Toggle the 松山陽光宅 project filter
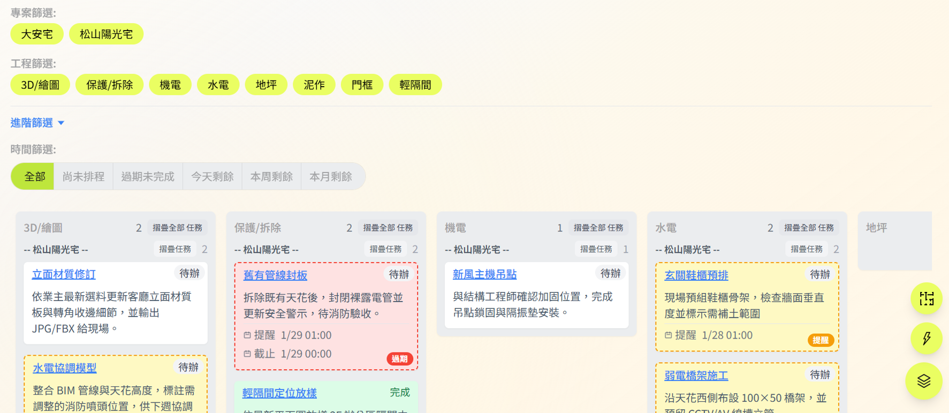The height and width of the screenshot is (413, 949). (106, 34)
